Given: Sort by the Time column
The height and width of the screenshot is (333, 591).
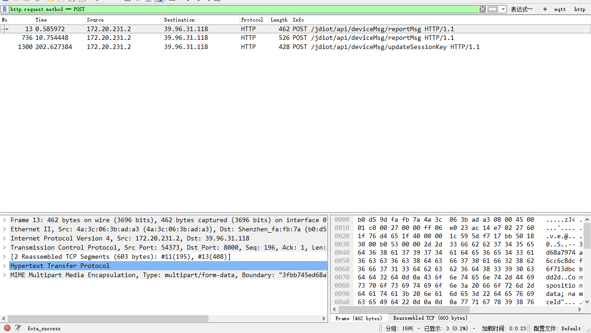Looking at the screenshot, I should tap(60, 20).
